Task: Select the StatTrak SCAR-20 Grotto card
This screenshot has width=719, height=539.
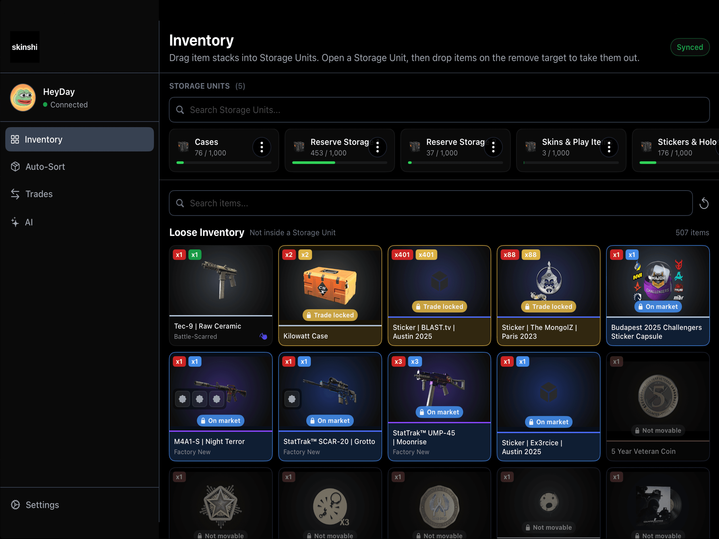Action: pyautogui.click(x=330, y=407)
